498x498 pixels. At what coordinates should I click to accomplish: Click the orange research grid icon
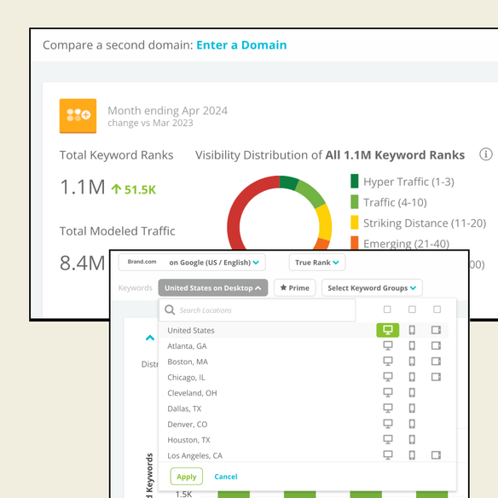[78, 116]
